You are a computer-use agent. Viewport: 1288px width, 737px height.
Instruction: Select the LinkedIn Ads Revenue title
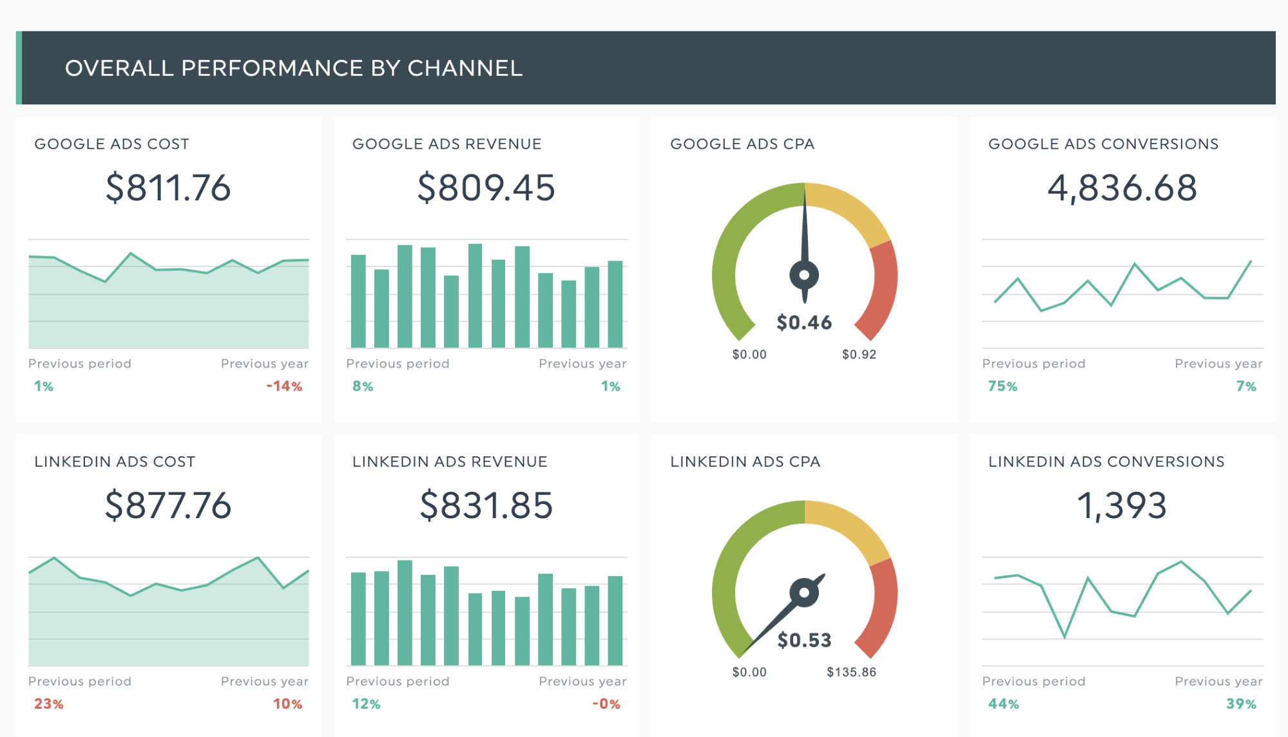point(450,462)
